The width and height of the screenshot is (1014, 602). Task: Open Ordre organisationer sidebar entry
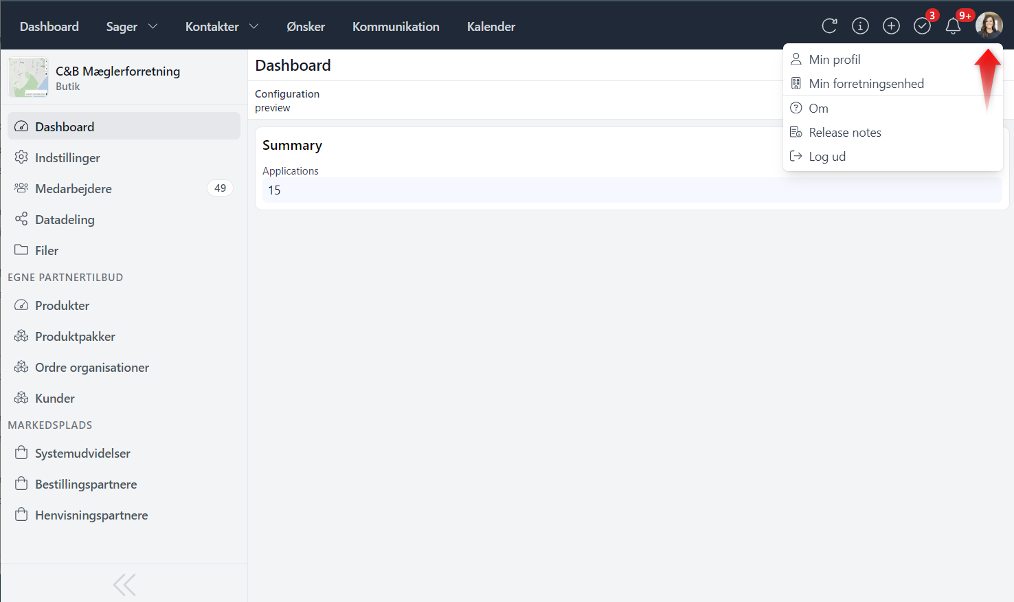coord(124,367)
